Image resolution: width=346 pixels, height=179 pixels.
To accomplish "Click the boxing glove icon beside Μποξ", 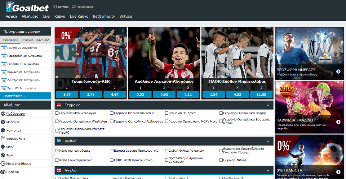I will tap(3, 147).
